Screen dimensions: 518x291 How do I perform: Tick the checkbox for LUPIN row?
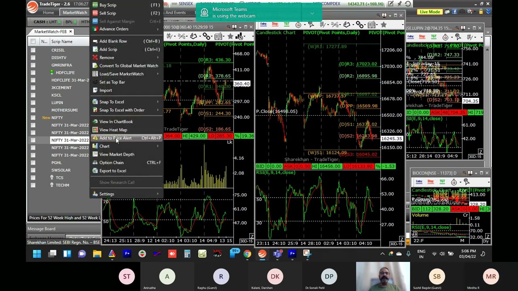tap(33, 103)
